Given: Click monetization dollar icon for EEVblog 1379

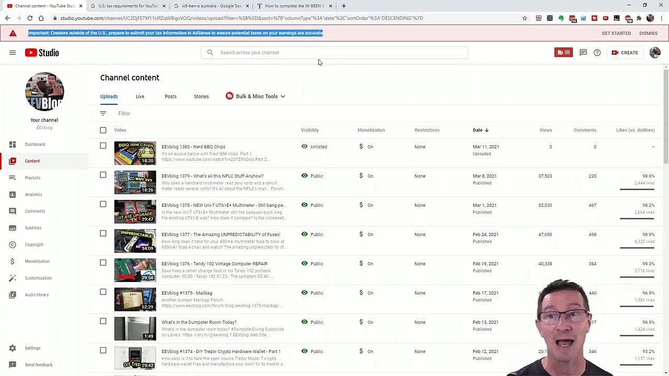Looking at the screenshot, I should point(361,176).
